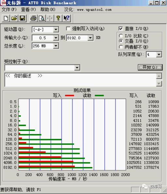Open the 查看 menu
This screenshot has width=167, height=194.
[28, 9]
